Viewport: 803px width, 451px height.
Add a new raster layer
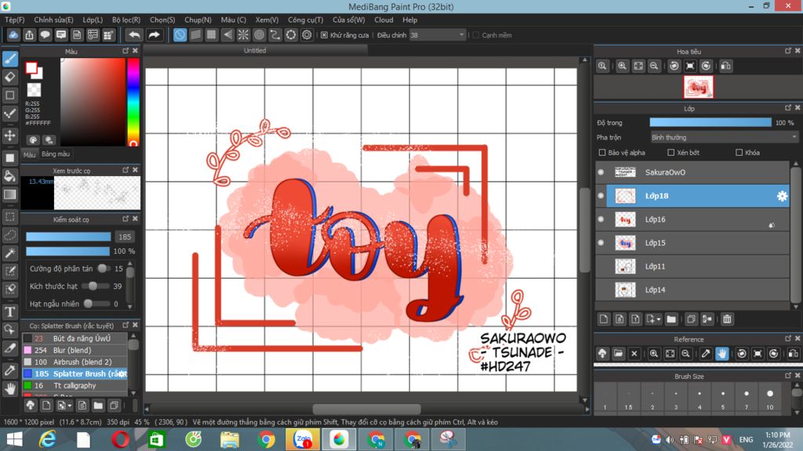point(603,319)
